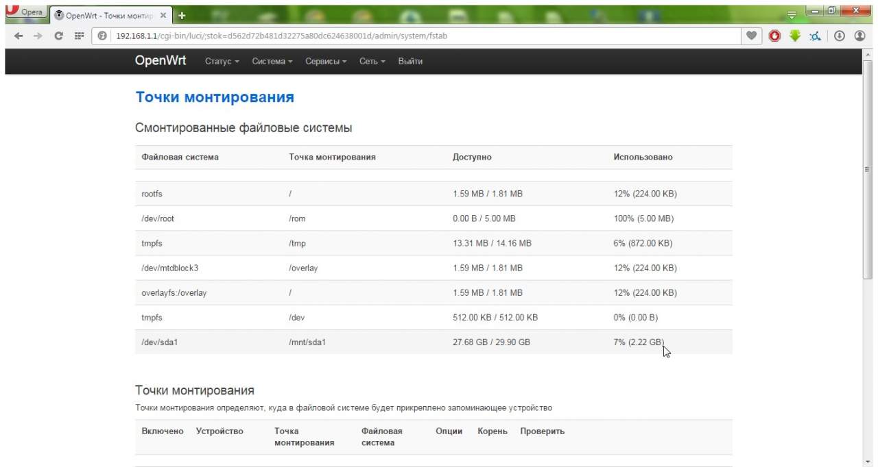Open the Opera main menu button
878x467 pixels.
(x=25, y=13)
